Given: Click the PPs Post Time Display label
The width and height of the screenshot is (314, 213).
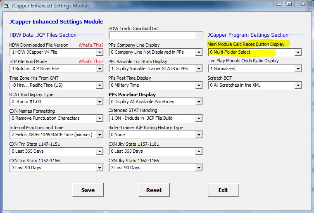Looking at the screenshot, I should 130,78.
